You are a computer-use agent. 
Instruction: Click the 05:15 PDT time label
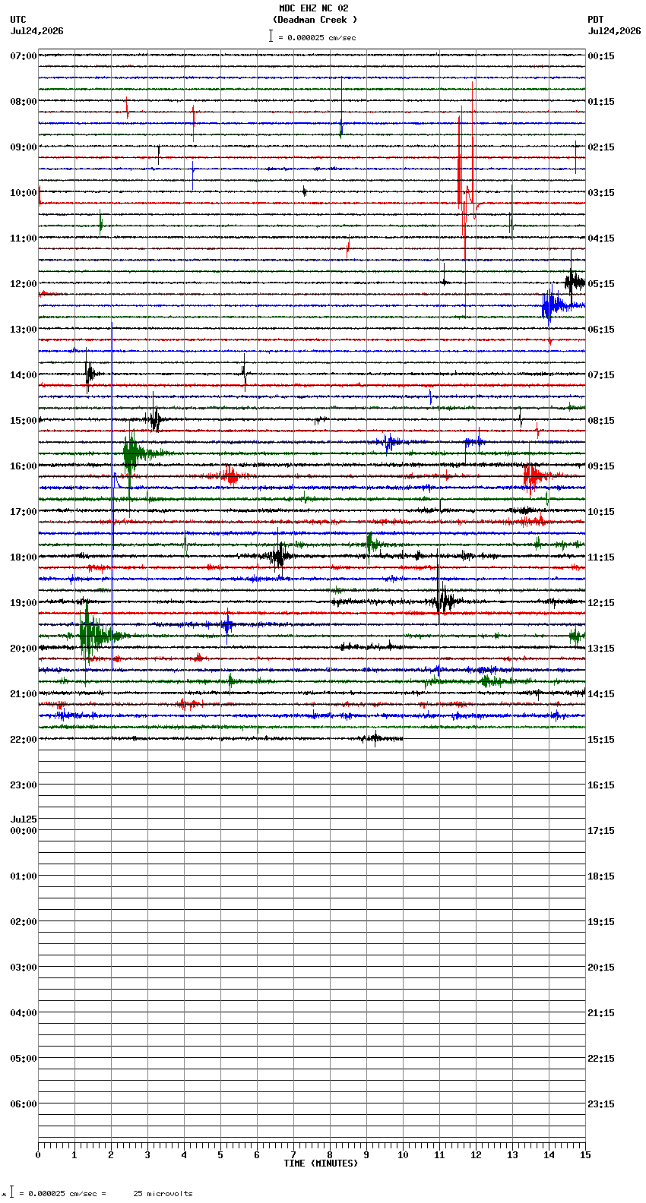tap(601, 284)
